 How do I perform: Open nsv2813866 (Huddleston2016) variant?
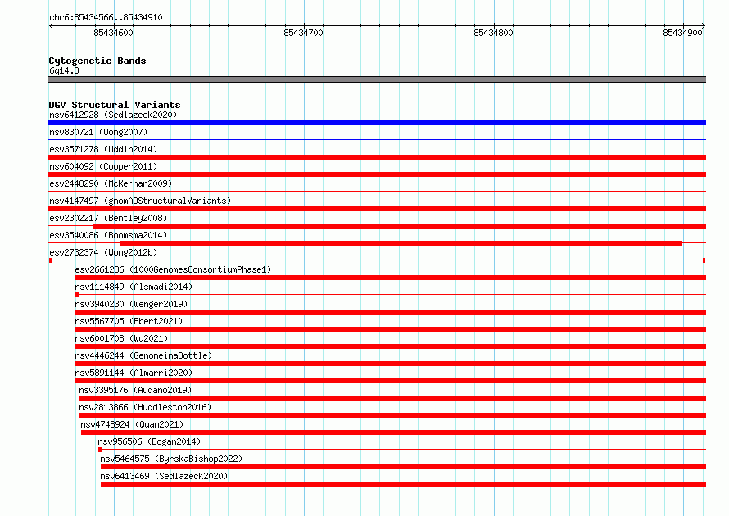pyautogui.click(x=145, y=407)
